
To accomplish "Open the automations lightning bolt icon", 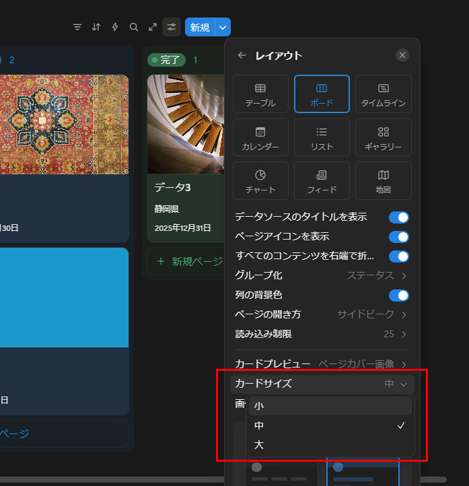I will (x=115, y=27).
